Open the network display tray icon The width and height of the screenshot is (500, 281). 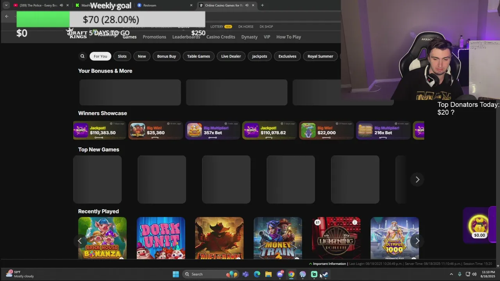468,274
